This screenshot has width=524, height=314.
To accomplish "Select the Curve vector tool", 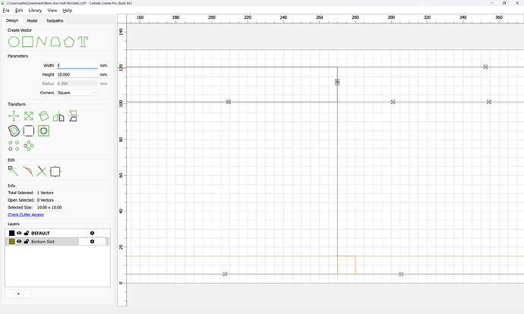I will (x=55, y=42).
